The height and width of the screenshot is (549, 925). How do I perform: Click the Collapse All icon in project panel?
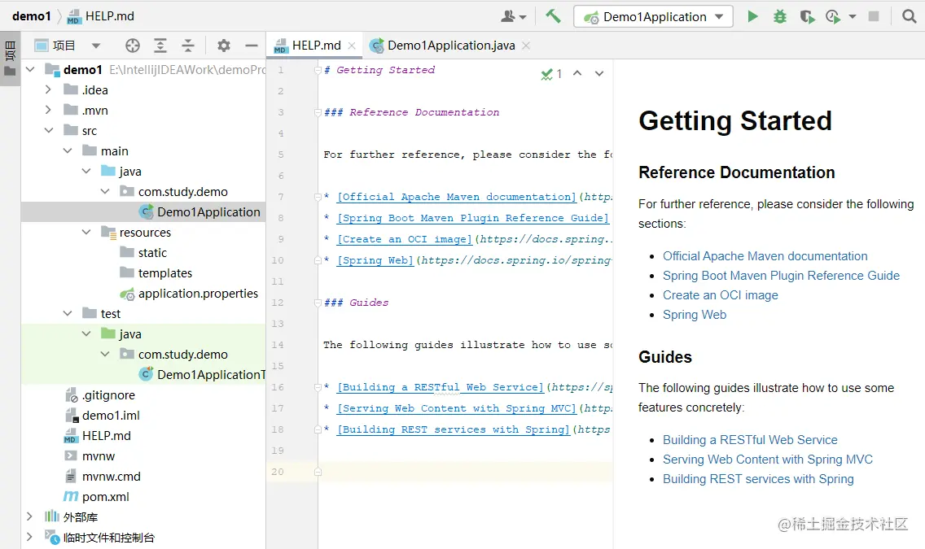coord(187,46)
